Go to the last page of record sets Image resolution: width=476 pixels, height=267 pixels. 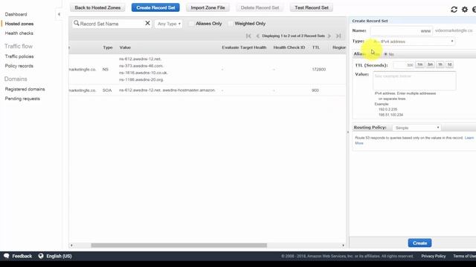[338, 36]
